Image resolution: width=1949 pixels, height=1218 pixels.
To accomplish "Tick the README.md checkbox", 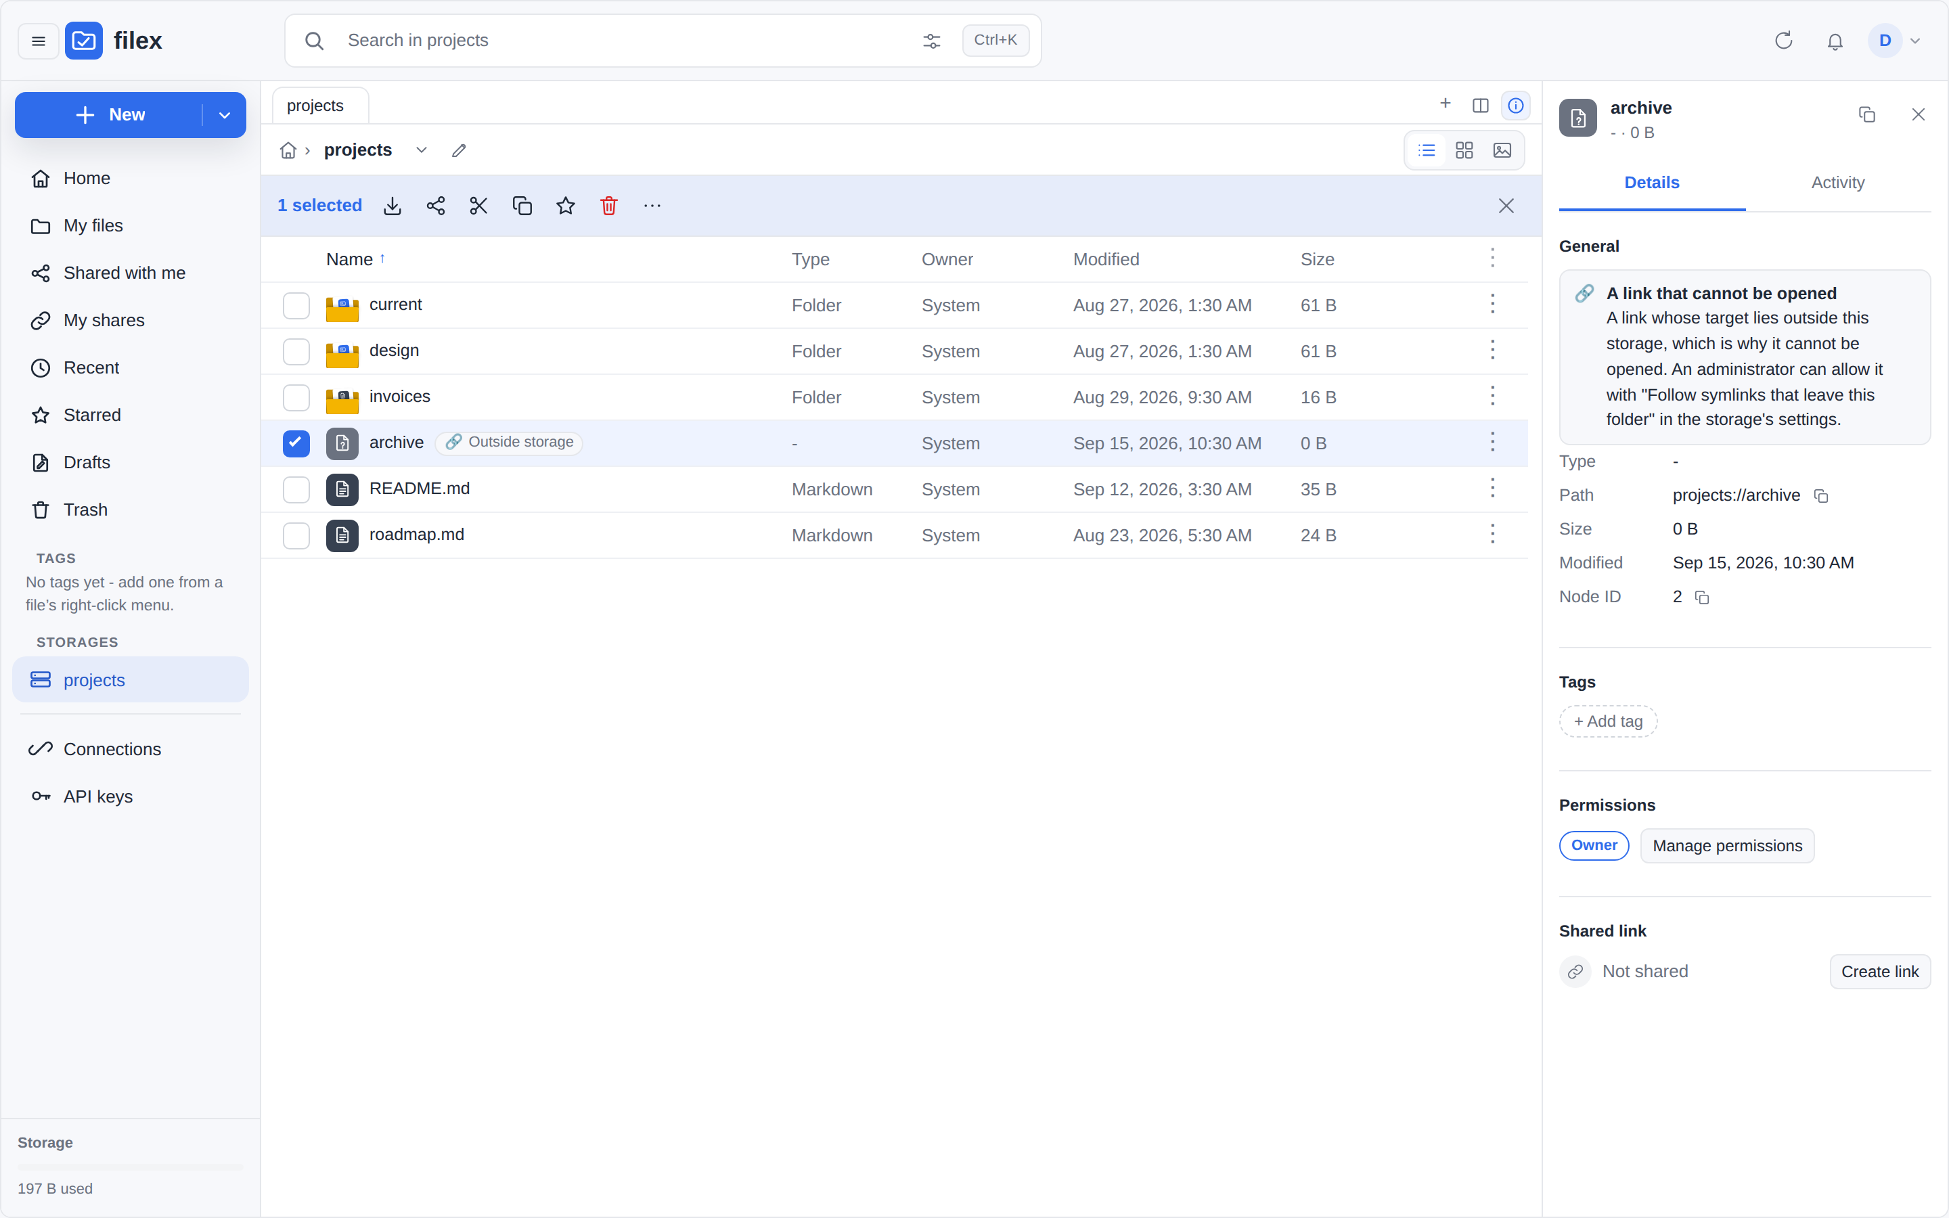I will (x=296, y=490).
